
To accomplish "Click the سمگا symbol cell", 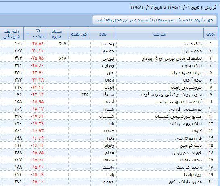I will click(104, 94).
